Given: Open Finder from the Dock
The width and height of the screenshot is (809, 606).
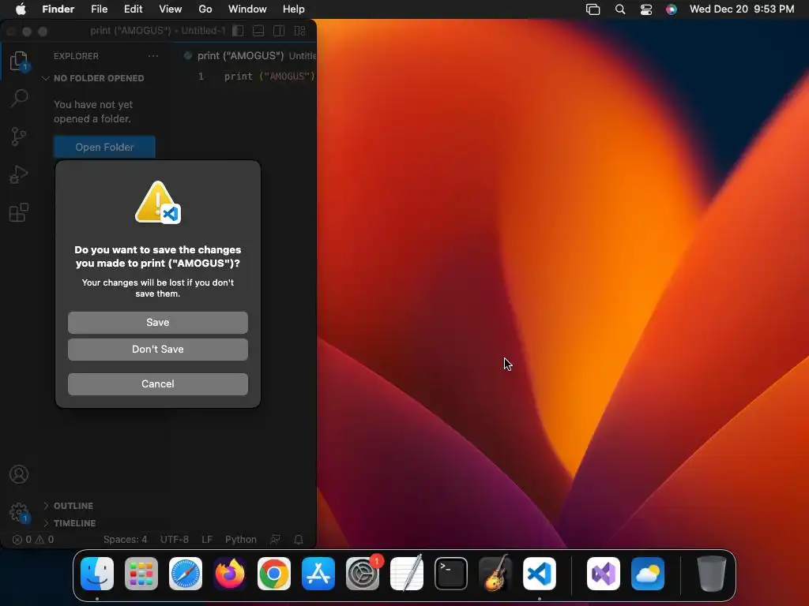Looking at the screenshot, I should coord(97,573).
